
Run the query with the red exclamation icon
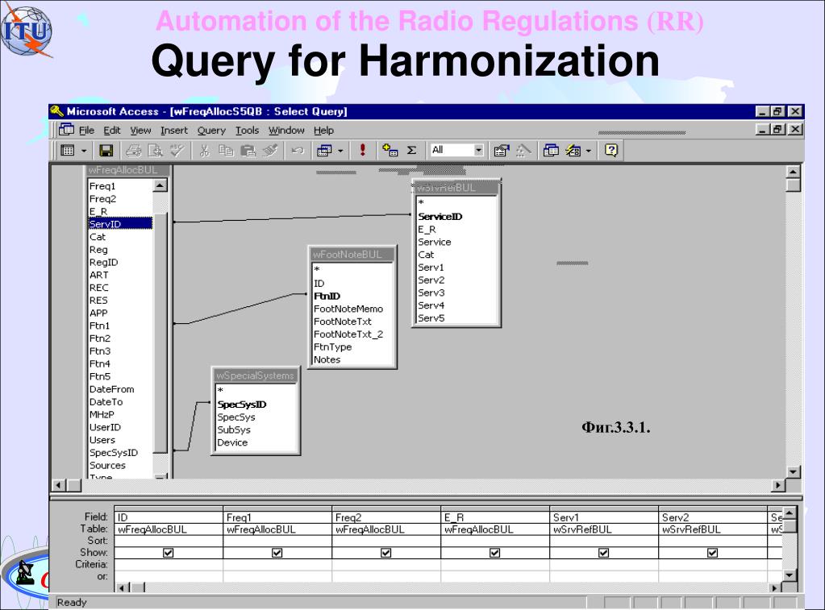[363, 151]
